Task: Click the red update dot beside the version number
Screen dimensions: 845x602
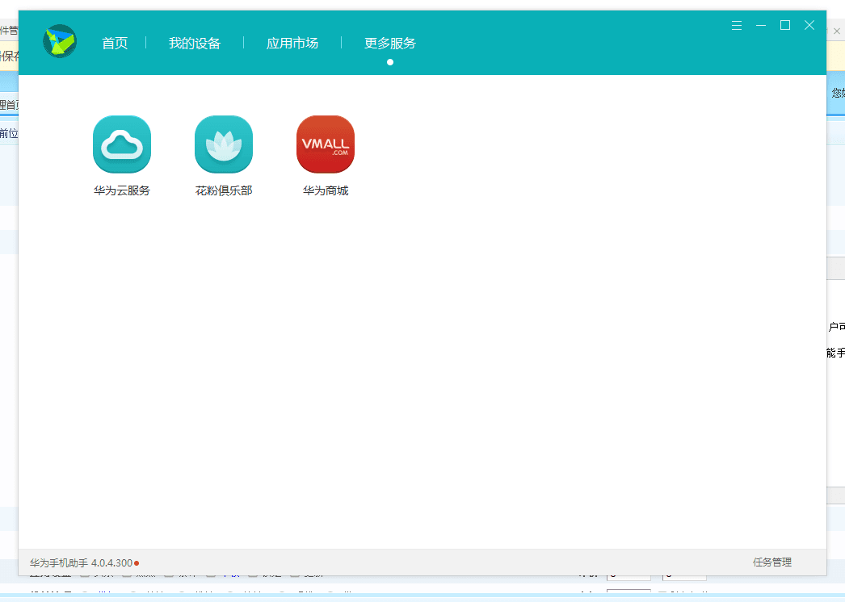Action: point(137,563)
